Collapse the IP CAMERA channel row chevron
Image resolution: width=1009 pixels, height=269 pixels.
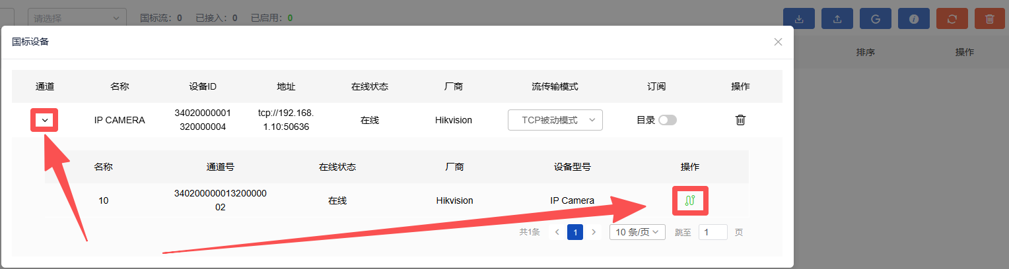(45, 120)
